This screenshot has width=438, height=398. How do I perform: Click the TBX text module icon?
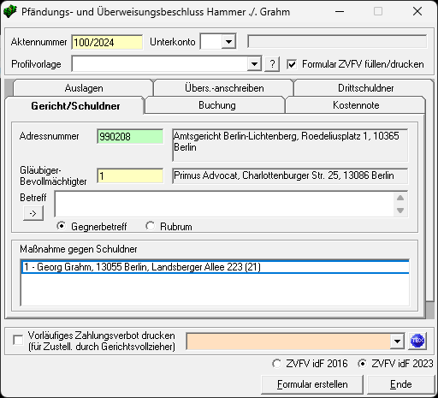[x=417, y=341]
